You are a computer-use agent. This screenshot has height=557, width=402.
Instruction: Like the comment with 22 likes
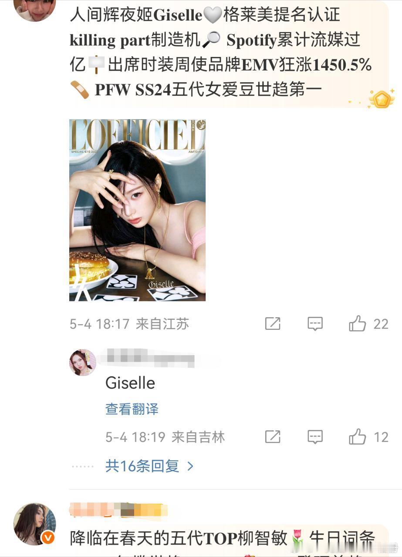(368, 324)
